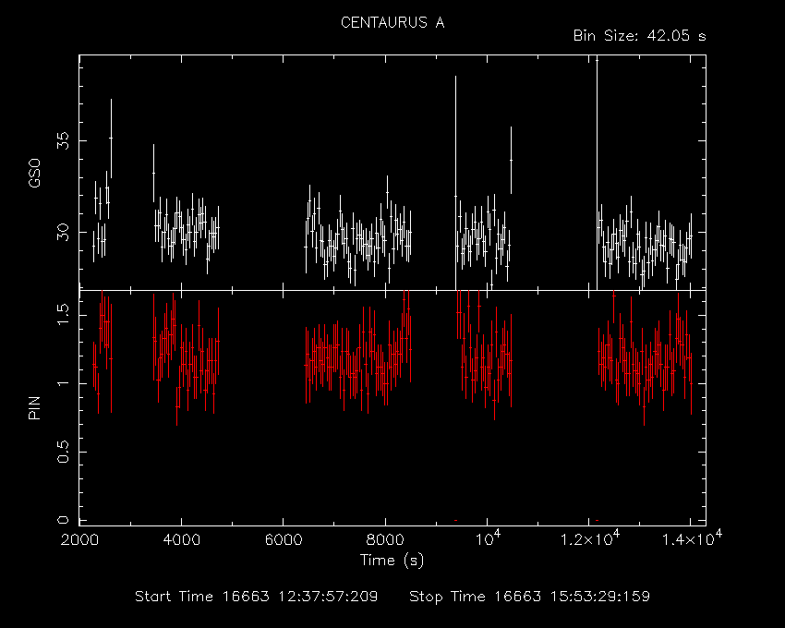Screen dimensions: 785x628
Task: Click the 4000 x-axis tick label
Action: click(181, 540)
